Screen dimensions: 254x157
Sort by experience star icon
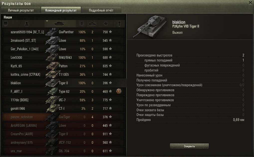point(106,24)
